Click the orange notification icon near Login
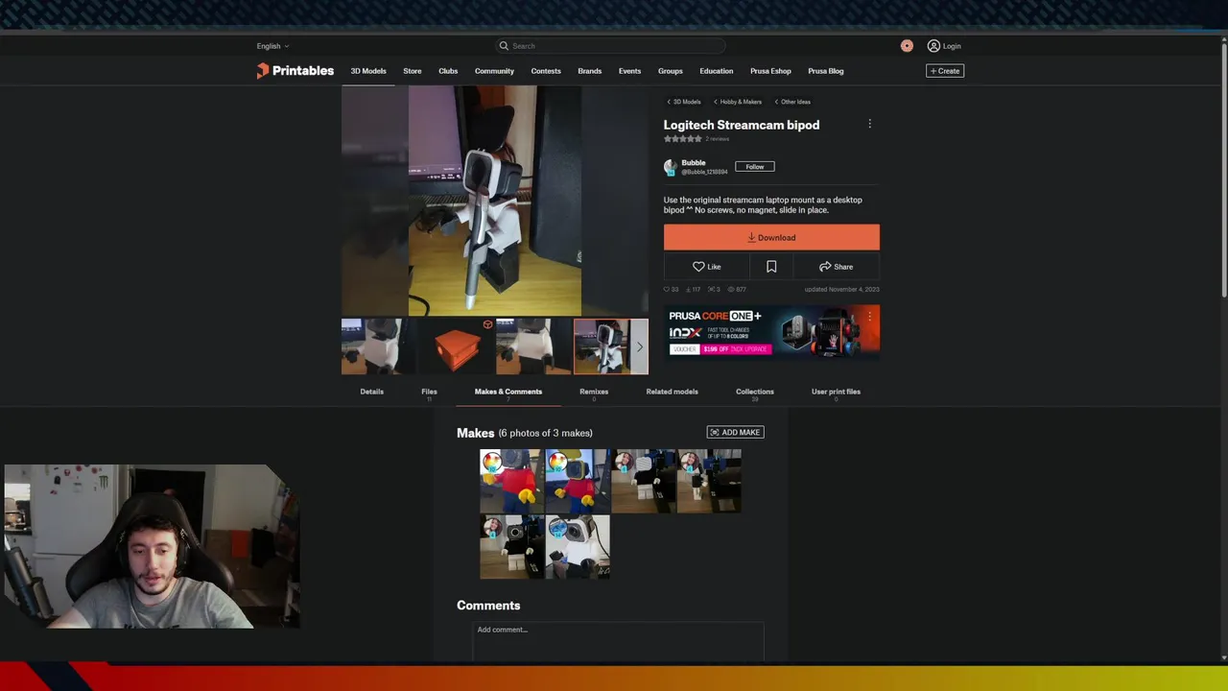Screen dimensions: 1228x691 coord(907,46)
